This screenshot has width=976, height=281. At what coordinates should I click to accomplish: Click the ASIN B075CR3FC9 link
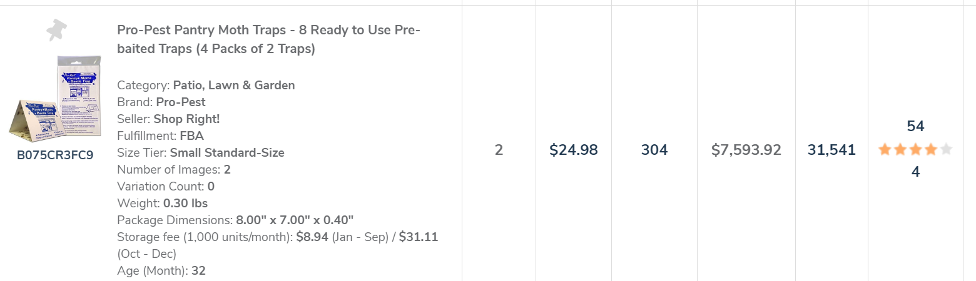[55, 155]
